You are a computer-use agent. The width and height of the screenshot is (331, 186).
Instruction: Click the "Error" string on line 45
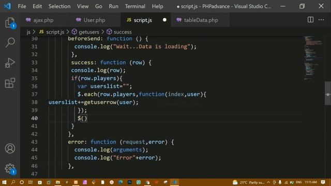click(124, 158)
